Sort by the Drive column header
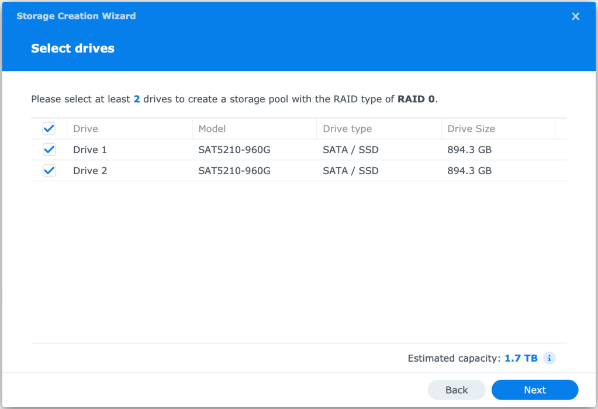This screenshot has width=598, height=409. coord(85,129)
